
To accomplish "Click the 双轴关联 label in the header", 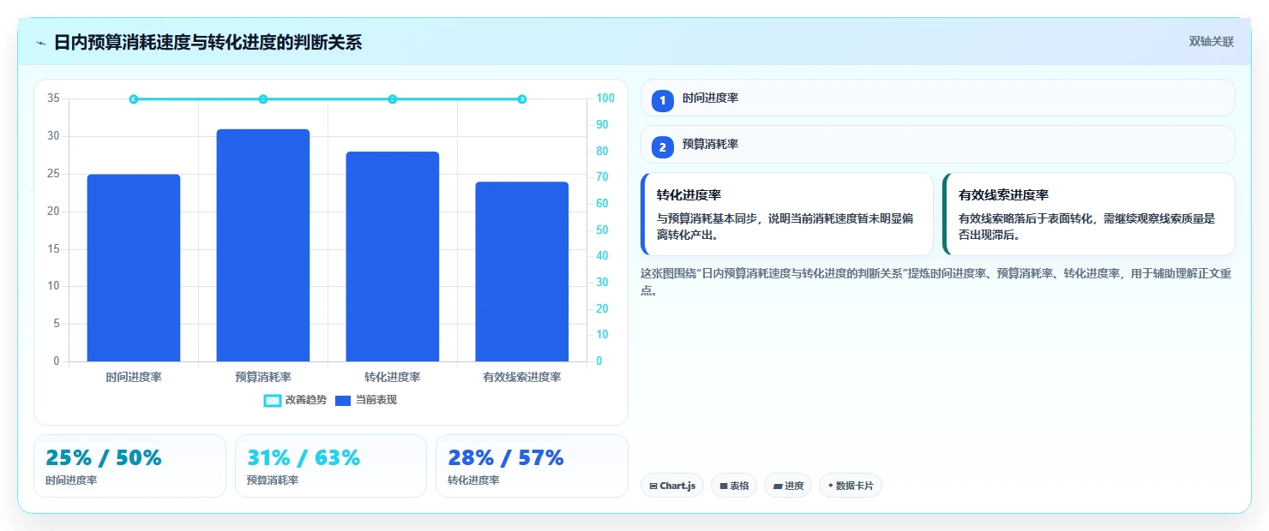I will pyautogui.click(x=1211, y=42).
